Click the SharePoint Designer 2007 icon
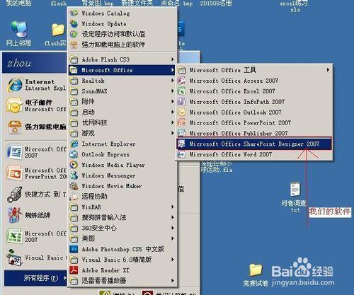This screenshot has height=295, width=354. (181, 144)
